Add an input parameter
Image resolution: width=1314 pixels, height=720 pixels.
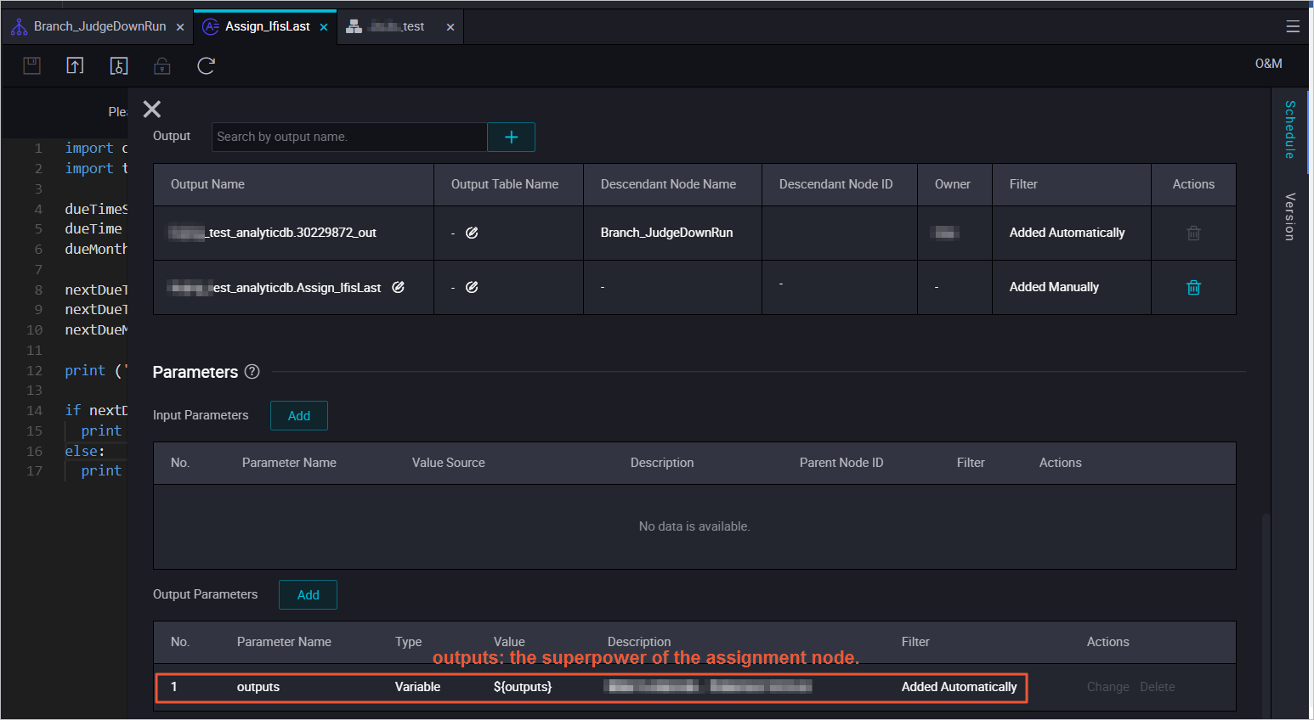pos(299,416)
